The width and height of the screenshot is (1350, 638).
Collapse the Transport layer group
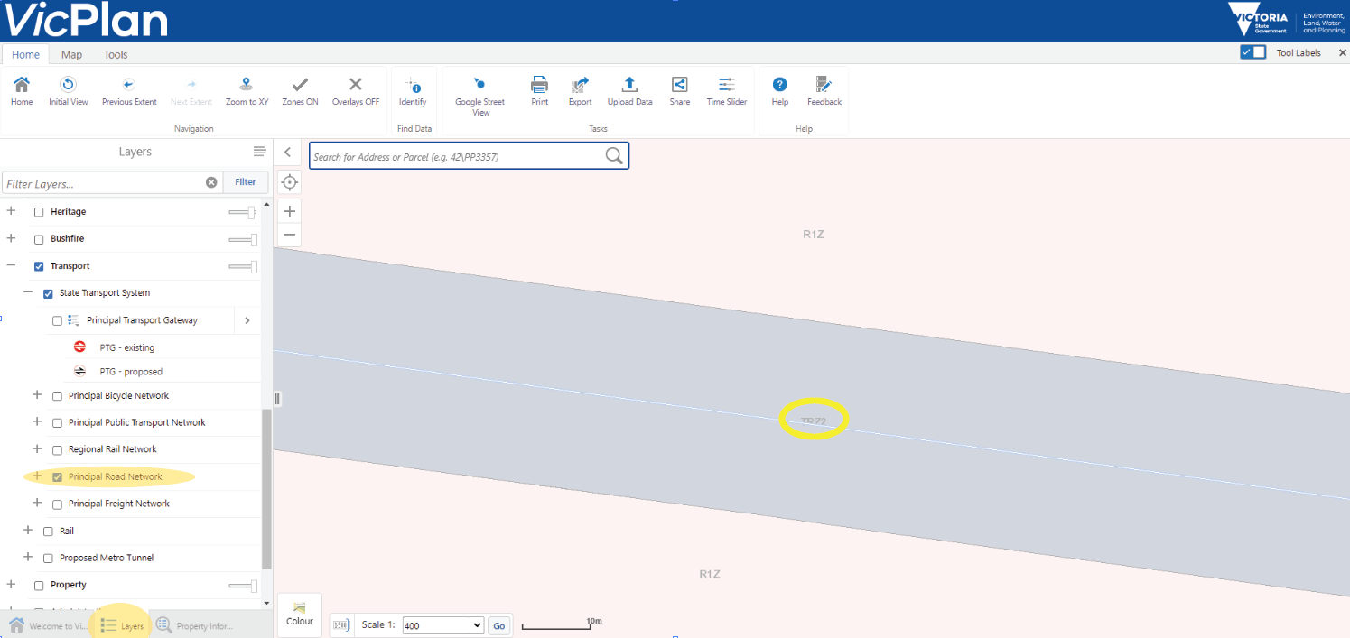click(x=11, y=266)
